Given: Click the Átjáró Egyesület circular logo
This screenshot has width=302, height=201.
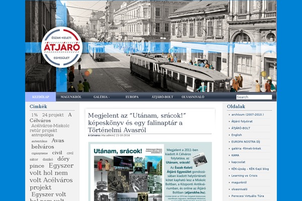Looking at the screenshot, I should (x=62, y=47).
